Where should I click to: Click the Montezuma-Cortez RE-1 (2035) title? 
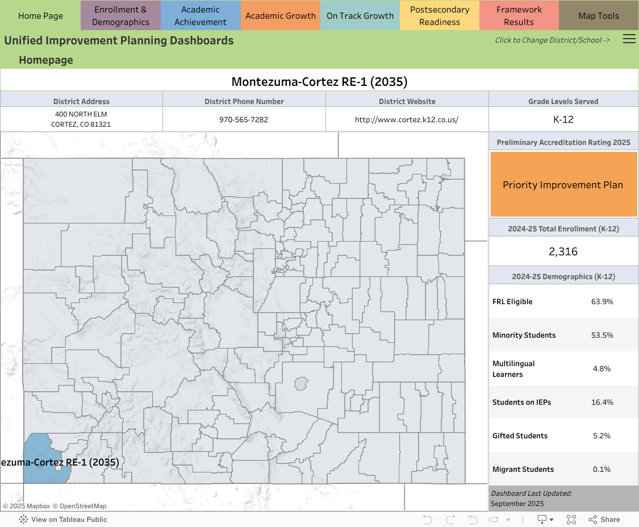(x=319, y=81)
